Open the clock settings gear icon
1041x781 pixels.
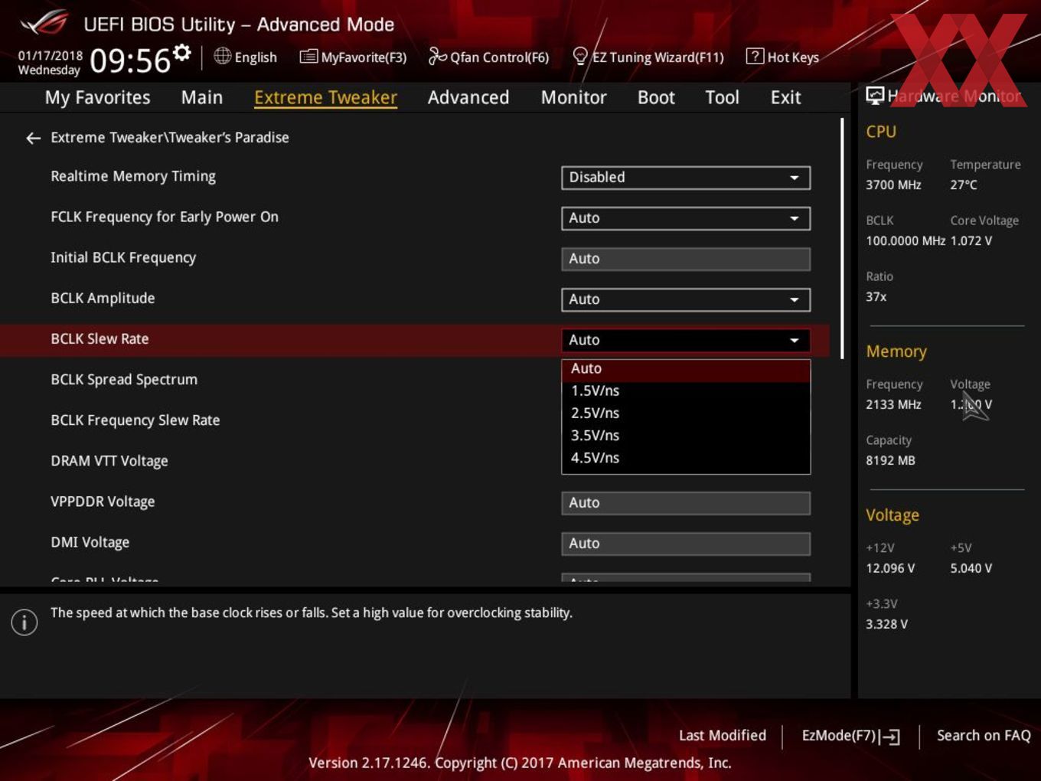click(x=181, y=52)
